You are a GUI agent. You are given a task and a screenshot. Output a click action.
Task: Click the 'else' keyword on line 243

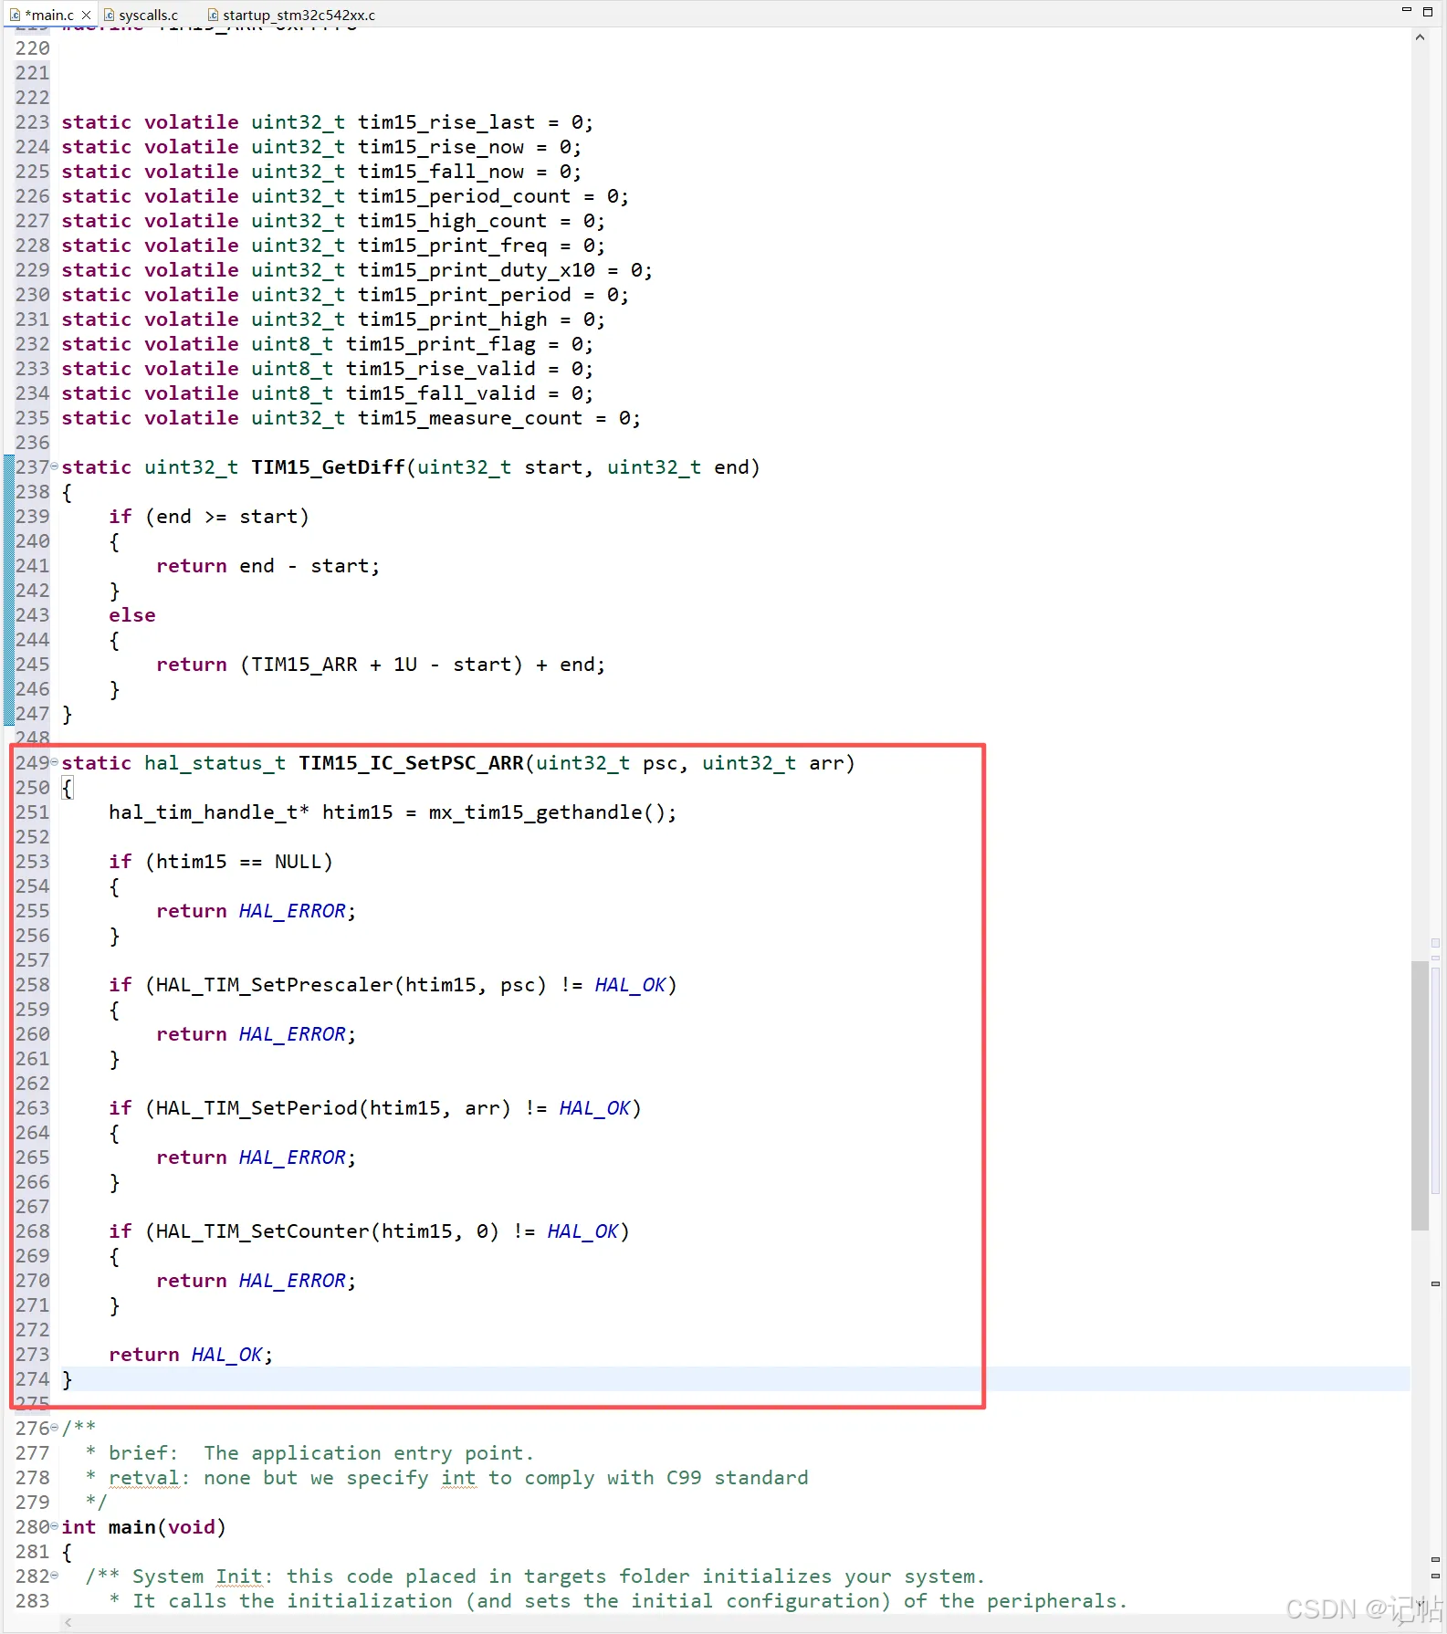pyautogui.click(x=132, y=615)
